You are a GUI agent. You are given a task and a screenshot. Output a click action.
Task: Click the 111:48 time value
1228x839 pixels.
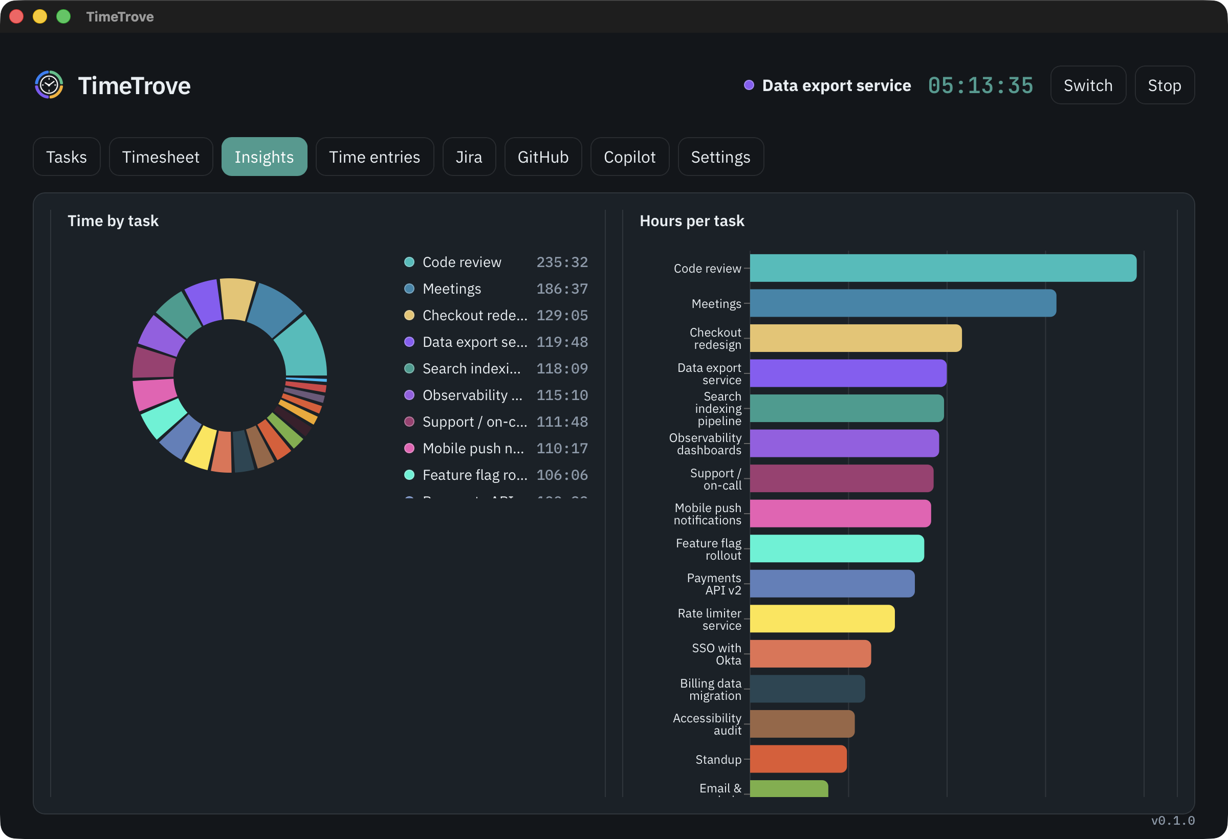[562, 422]
